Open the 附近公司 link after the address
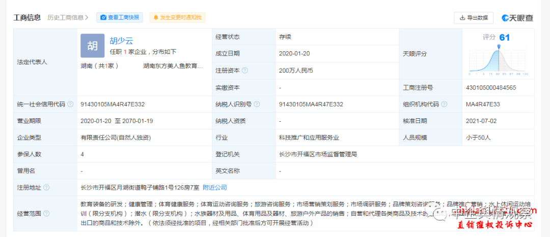 [x=215, y=187]
